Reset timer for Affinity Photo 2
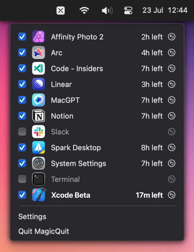 tap(171, 37)
